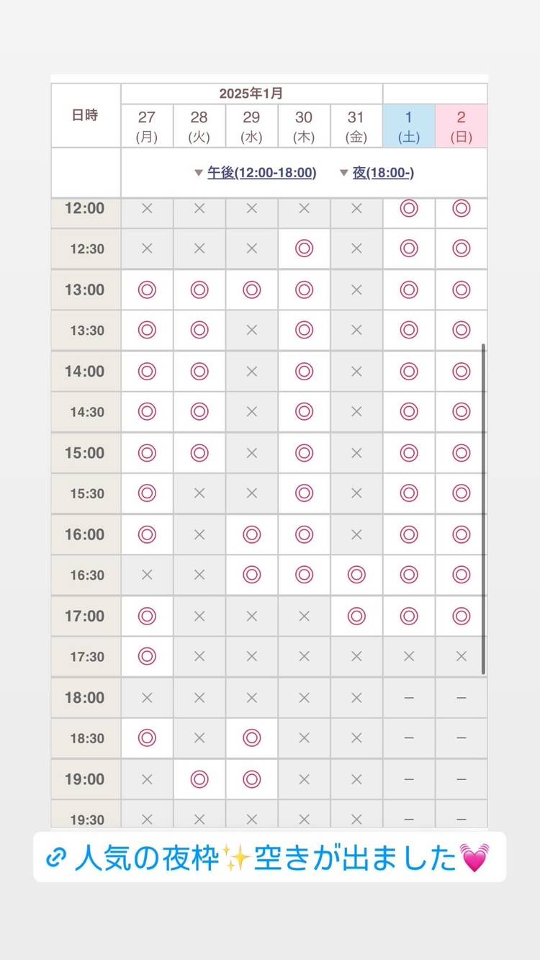Select Wednesday 29 at 19:00 open circle
This screenshot has width=540, height=960.
pyautogui.click(x=251, y=779)
